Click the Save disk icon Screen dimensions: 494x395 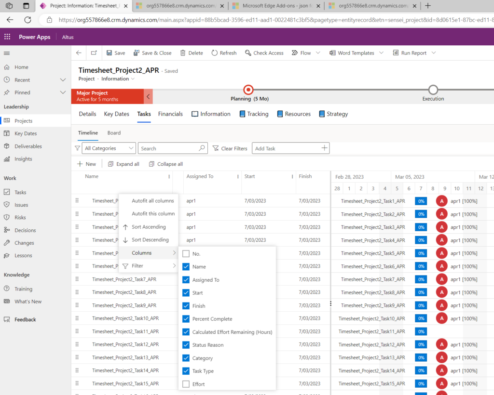[x=109, y=53]
